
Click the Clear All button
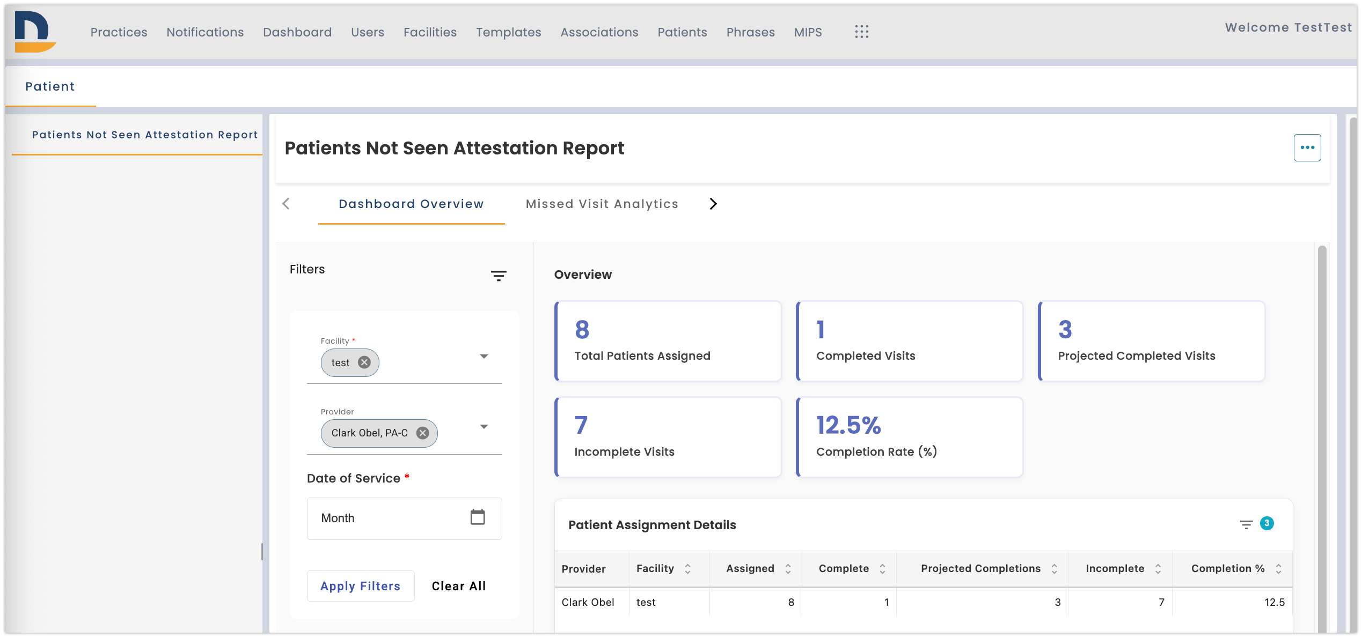click(x=458, y=586)
